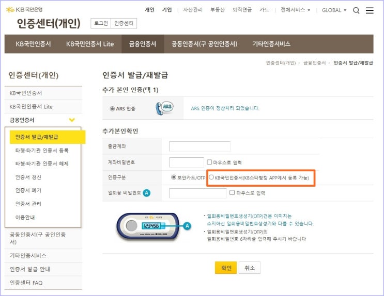Click the ARS 인증이 정상처리 되었습니다 message

pyautogui.click(x=225, y=108)
